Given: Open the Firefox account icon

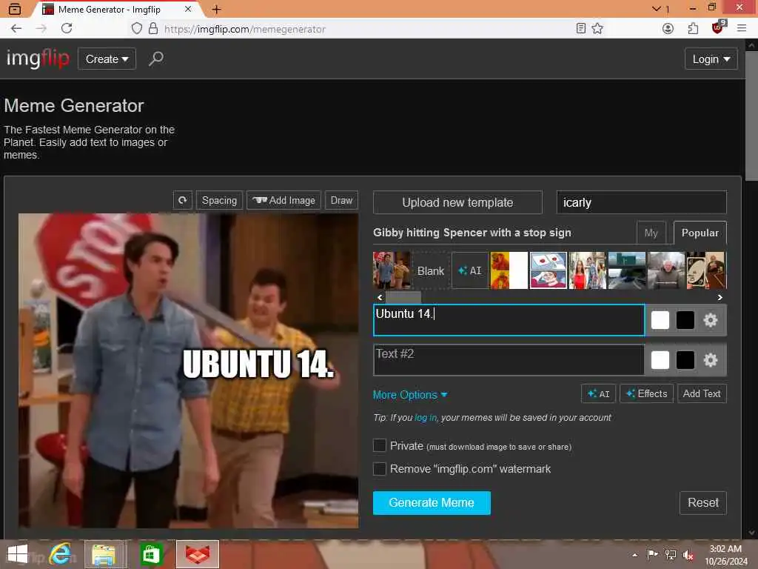Looking at the screenshot, I should (668, 29).
